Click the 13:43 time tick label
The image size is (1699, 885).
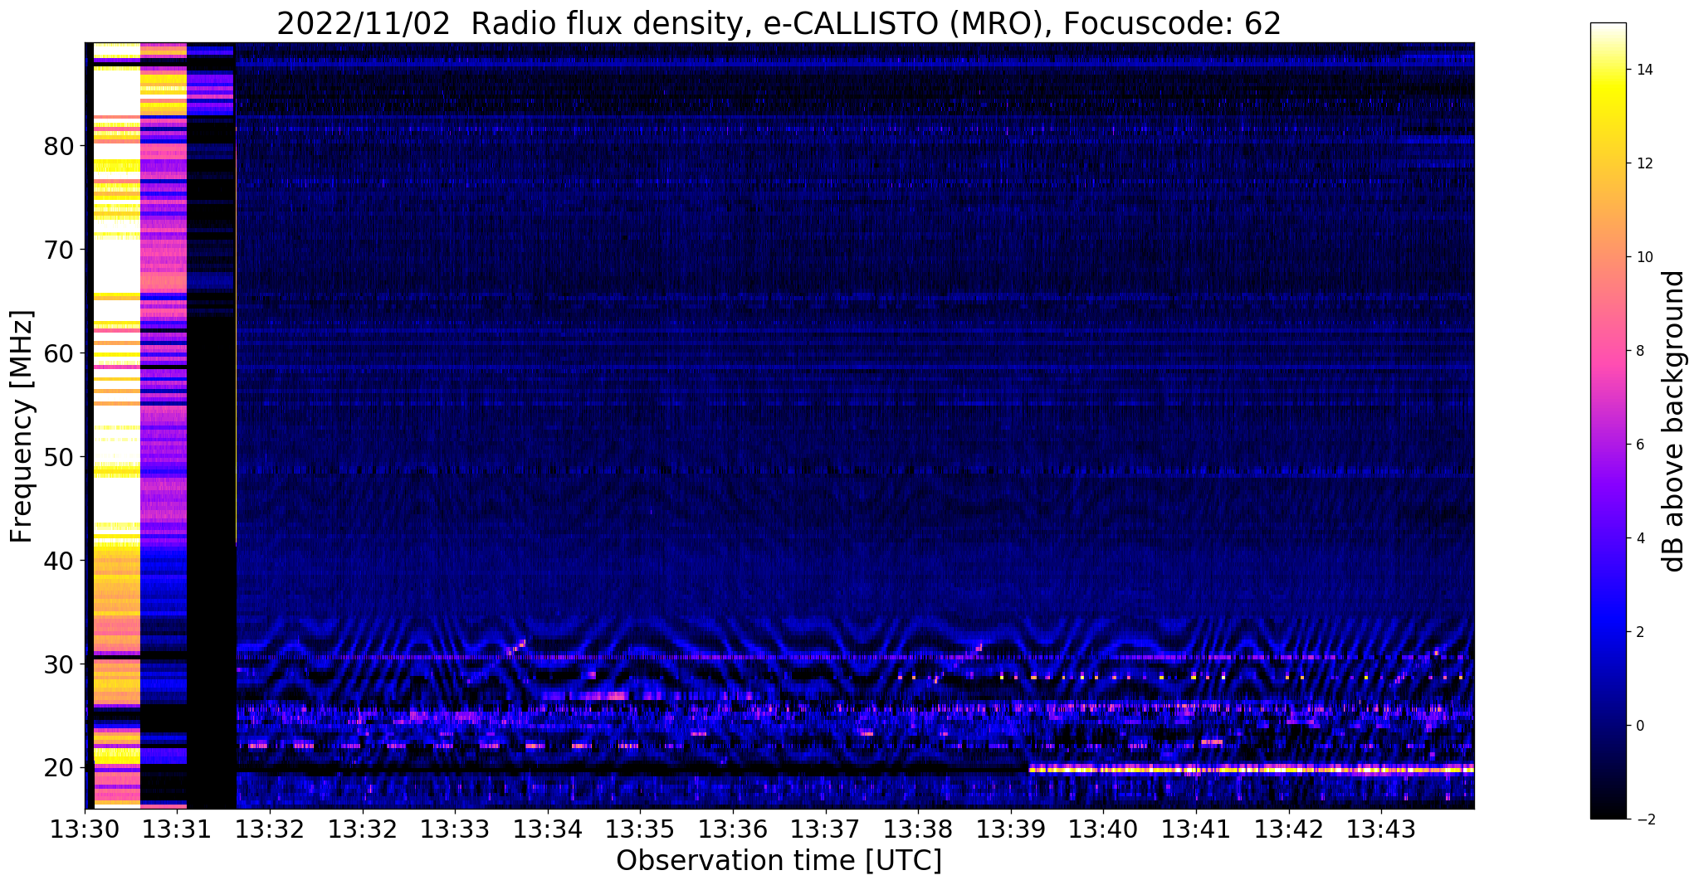click(x=1381, y=829)
